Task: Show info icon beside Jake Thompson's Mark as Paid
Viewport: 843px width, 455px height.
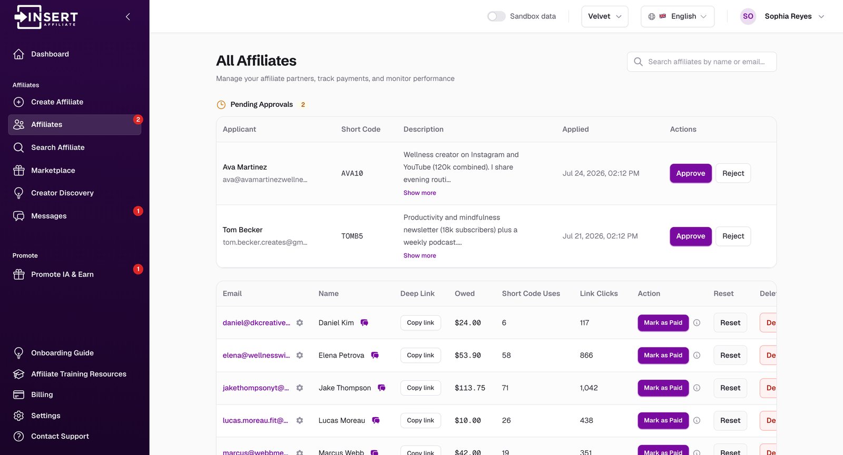Action: click(697, 388)
